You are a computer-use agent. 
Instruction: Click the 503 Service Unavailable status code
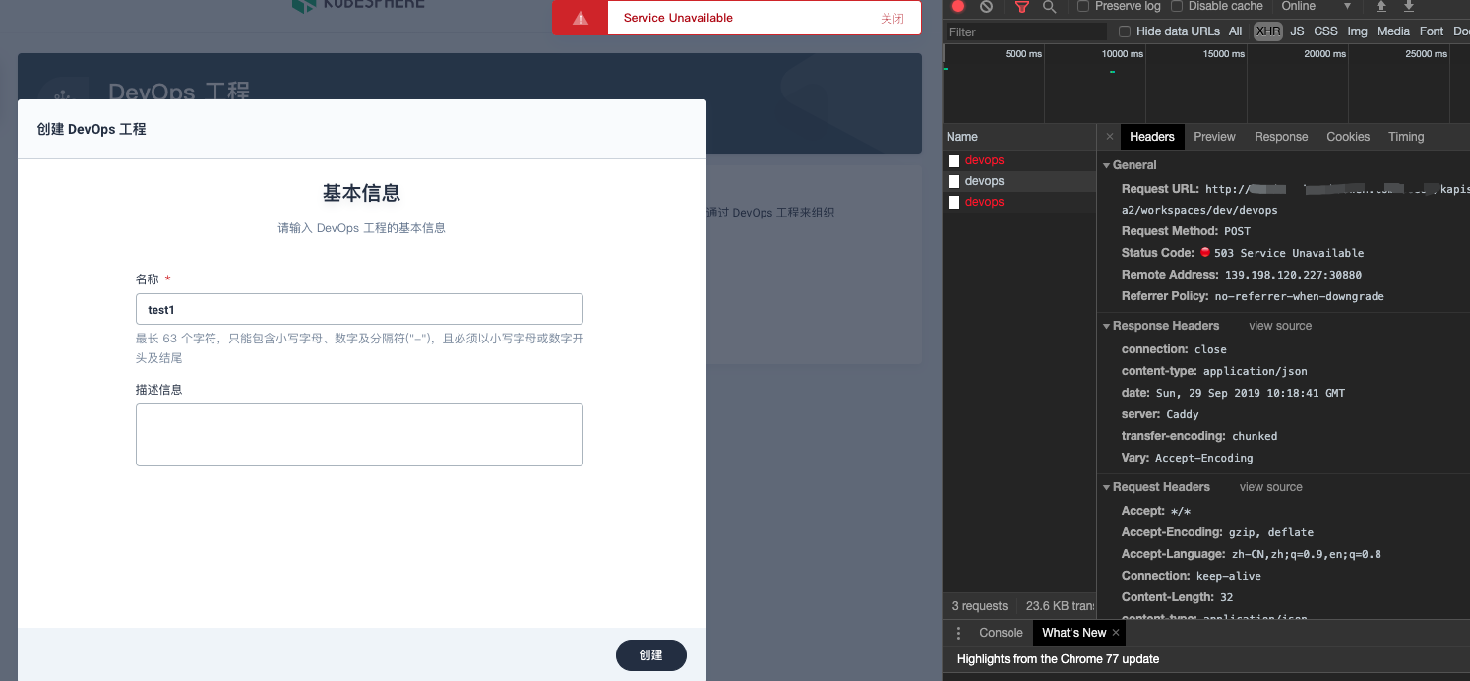1289,253
